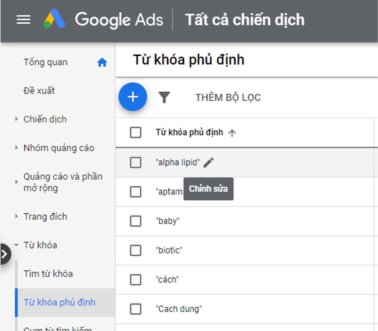Click THÊM BỘ LỌC to add filter

(x=228, y=98)
